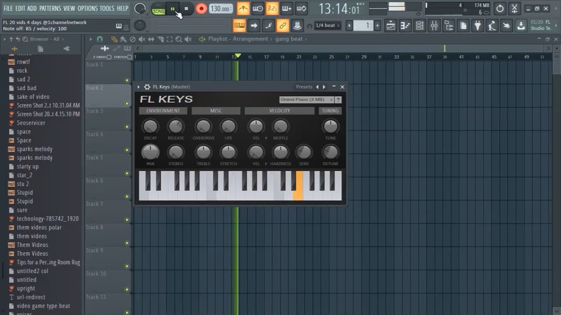Select the Delete tool in playlist toolbar
The height and width of the screenshot is (315, 561).
tap(133, 39)
